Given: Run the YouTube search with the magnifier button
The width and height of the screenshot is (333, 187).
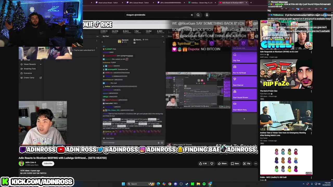Looking at the screenshot, I should [x=198, y=15].
